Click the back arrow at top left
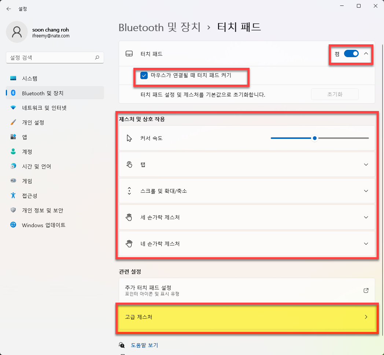Image resolution: width=384 pixels, height=355 pixels. [8, 9]
